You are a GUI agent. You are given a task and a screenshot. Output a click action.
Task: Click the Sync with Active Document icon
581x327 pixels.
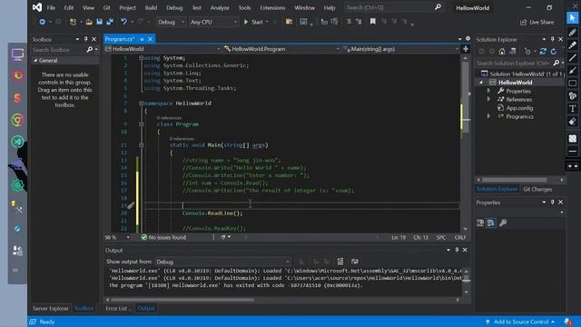click(543, 52)
